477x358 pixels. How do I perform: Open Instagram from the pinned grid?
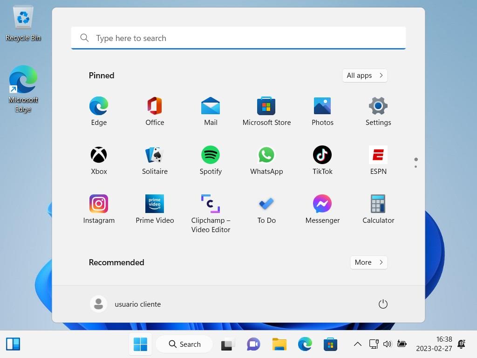[99, 204]
